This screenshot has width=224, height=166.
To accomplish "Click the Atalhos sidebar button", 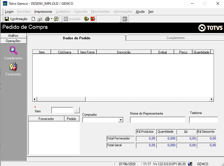I will (13, 36).
